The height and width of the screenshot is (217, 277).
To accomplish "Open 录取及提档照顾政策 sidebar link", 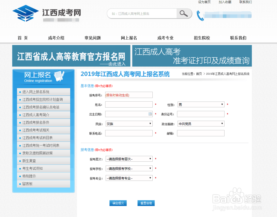I will pyautogui.click(x=43, y=153).
